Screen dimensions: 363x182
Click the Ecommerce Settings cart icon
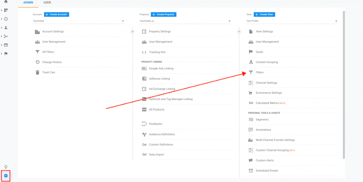(x=251, y=93)
